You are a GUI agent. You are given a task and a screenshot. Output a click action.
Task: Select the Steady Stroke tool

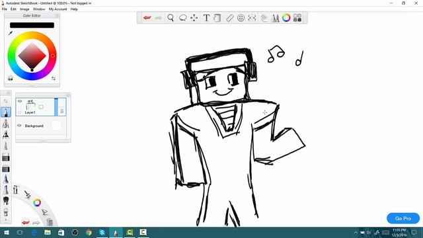click(x=264, y=18)
